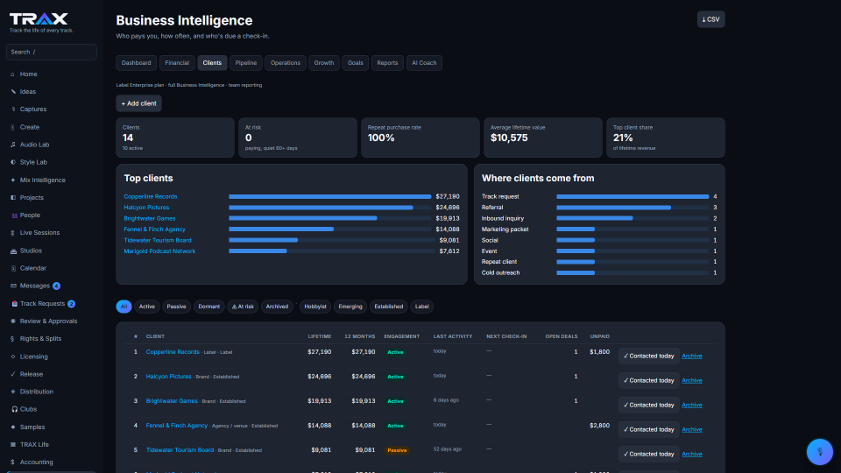Download the CSV export
Viewport: 841px width, 473px height.
click(710, 19)
